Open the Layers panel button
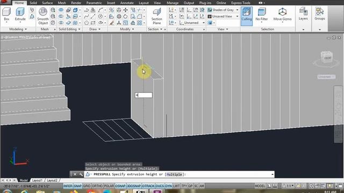Image resolution: width=344 pixels, height=193 pixels. pos(303,14)
